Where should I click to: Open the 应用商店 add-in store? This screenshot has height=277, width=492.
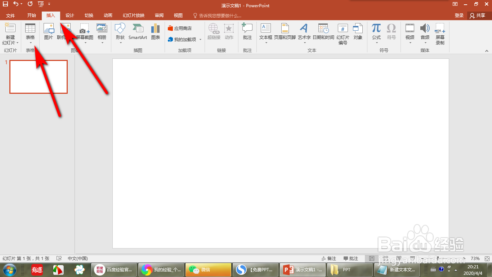pos(180,28)
